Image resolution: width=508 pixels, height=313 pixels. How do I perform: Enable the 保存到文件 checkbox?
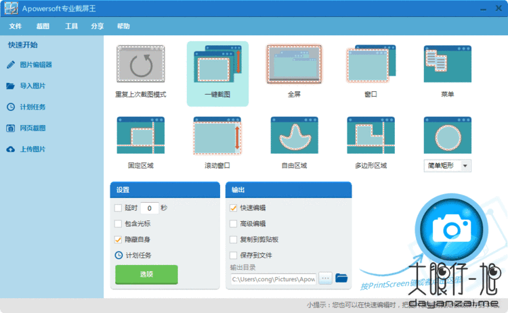click(233, 256)
